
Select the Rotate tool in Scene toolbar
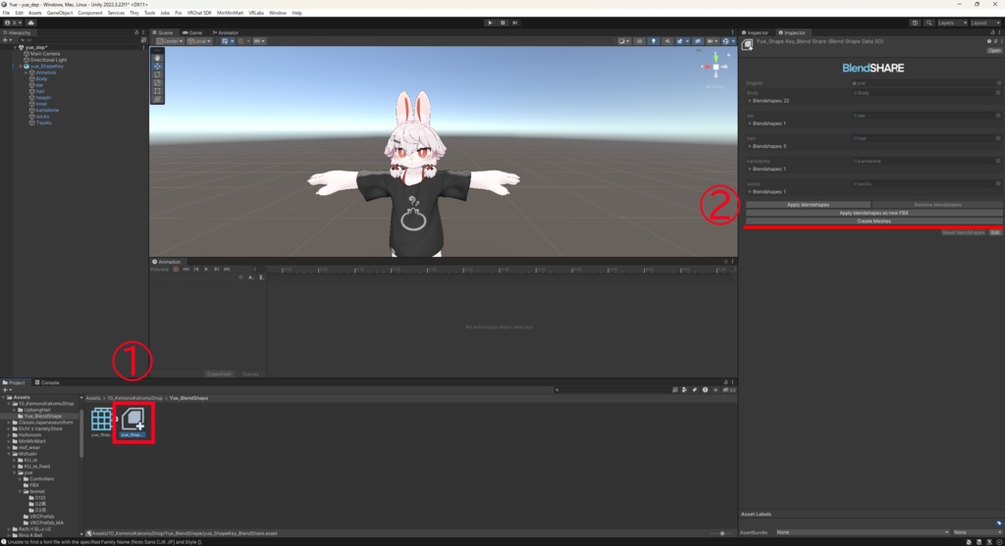coord(157,74)
